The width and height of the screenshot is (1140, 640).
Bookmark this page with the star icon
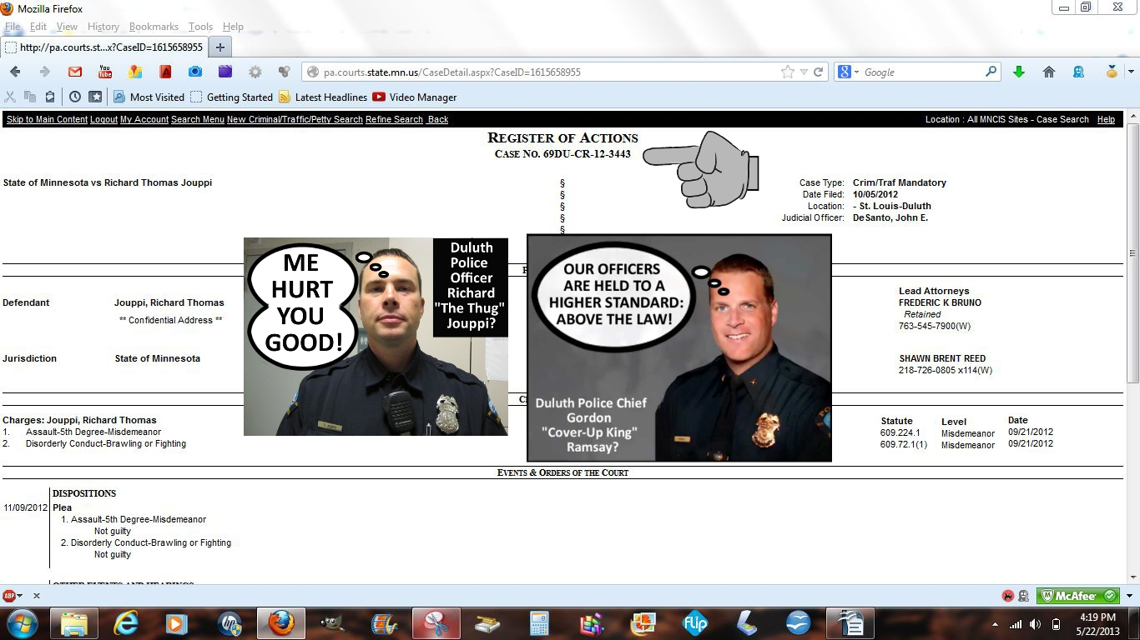point(787,72)
